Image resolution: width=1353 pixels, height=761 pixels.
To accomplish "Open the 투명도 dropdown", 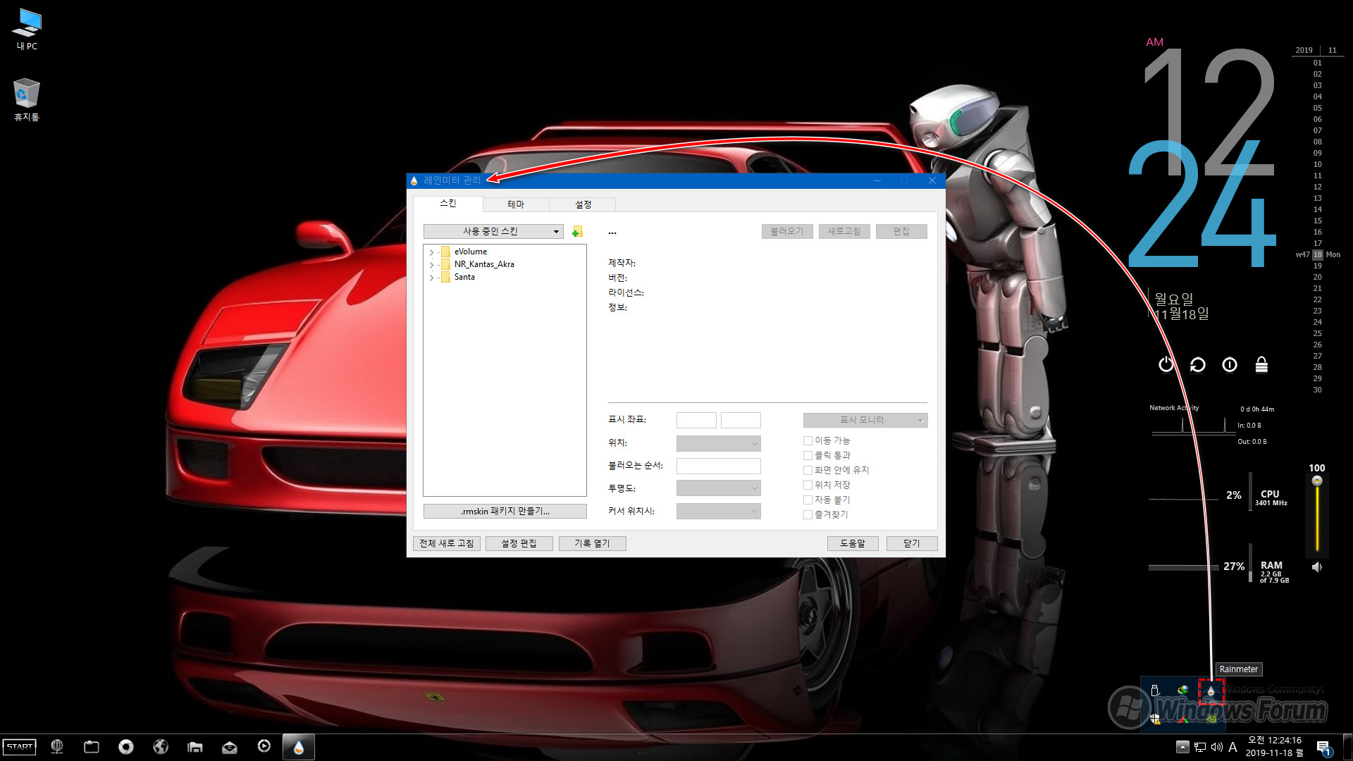I will 719,488.
